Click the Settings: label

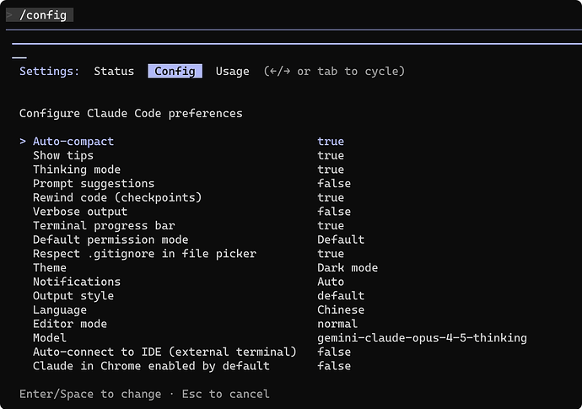click(x=50, y=71)
